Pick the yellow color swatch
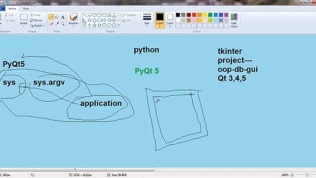This screenshot has width=316, height=178. click(205, 15)
